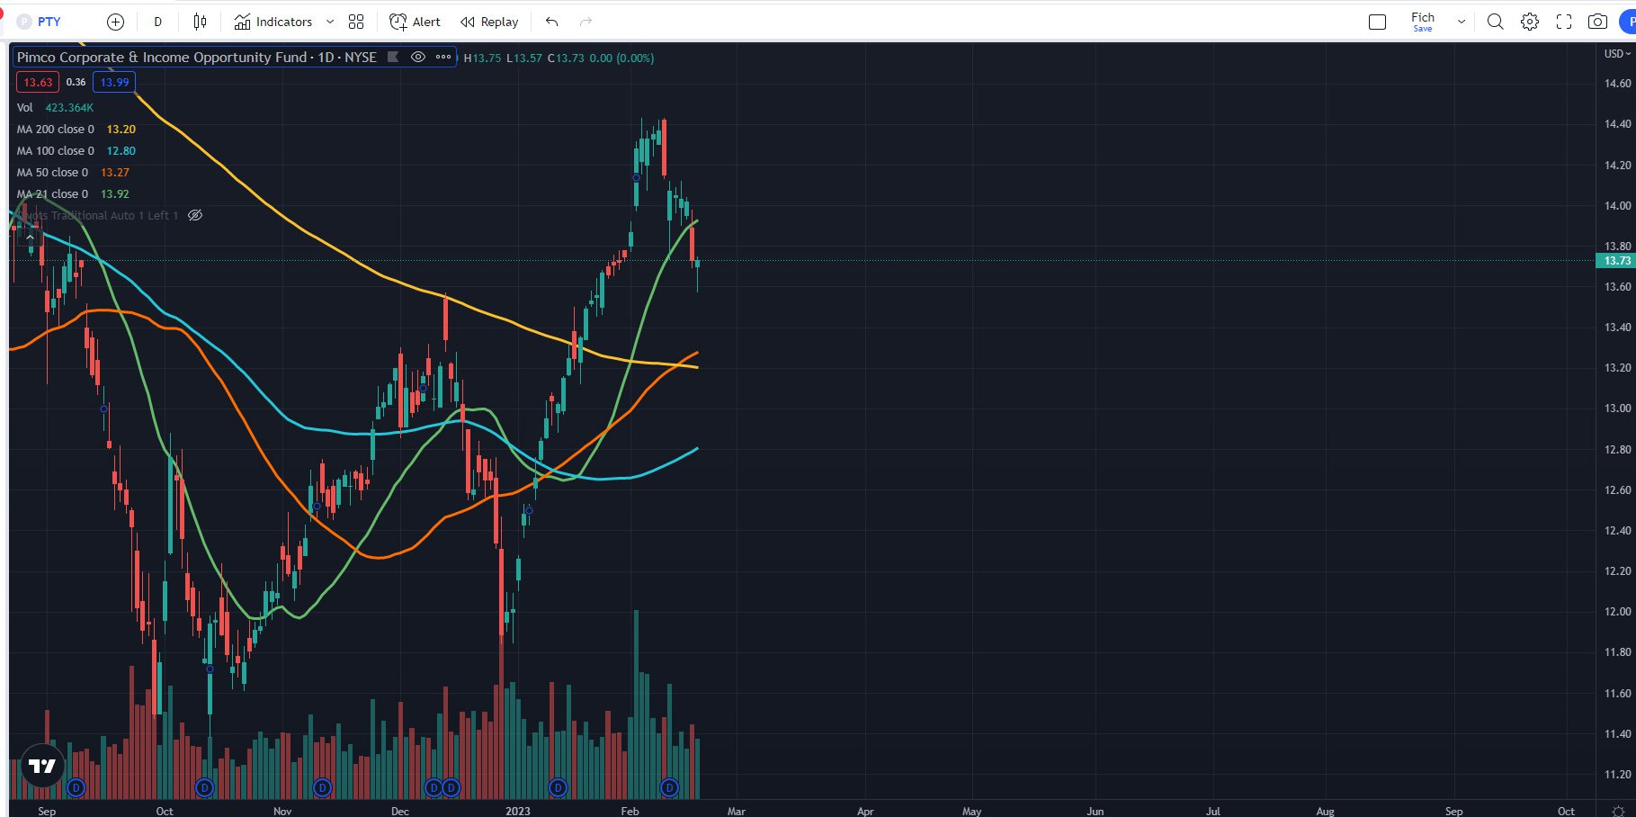The image size is (1636, 817).
Task: Click the 12.00 price scale label
Action: (1617, 612)
